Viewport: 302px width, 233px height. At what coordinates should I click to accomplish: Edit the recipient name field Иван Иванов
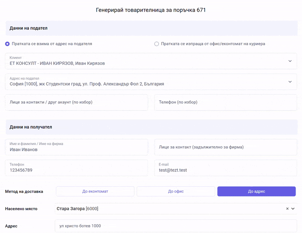click(77, 147)
